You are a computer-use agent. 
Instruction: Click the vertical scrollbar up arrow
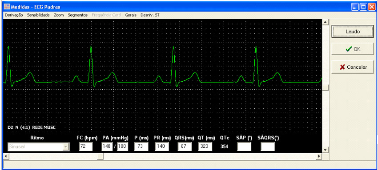pos(326,22)
